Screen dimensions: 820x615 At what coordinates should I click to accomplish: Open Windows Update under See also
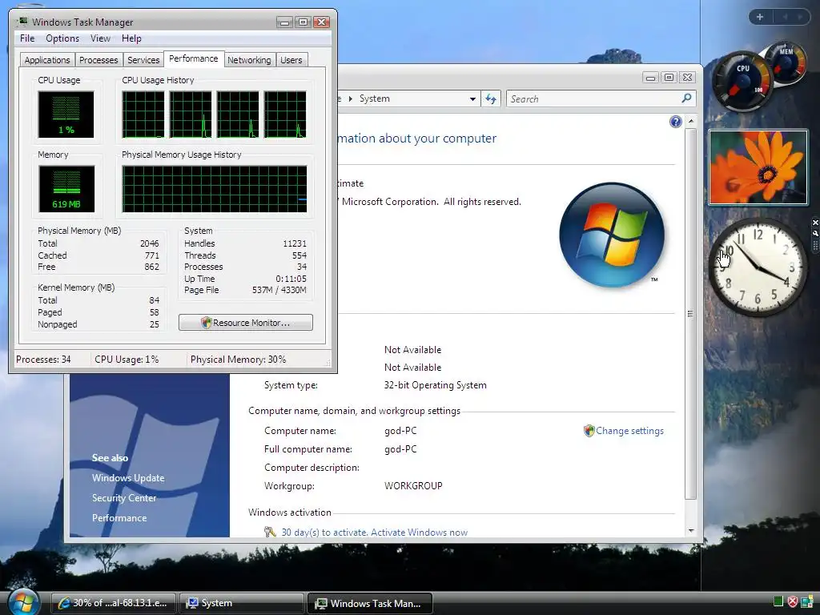[x=128, y=477]
